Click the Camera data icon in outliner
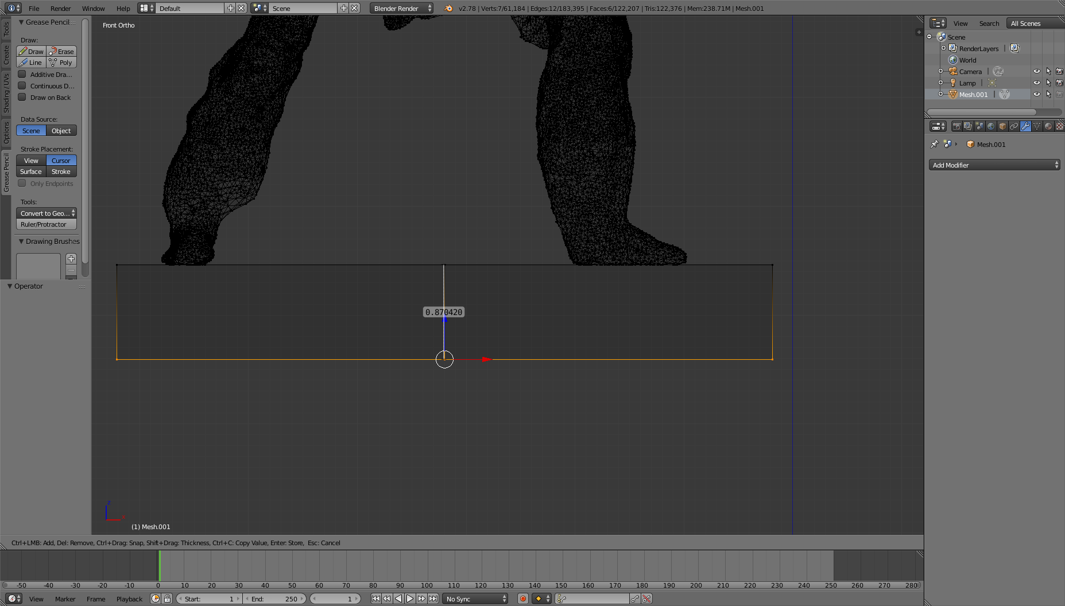Image resolution: width=1065 pixels, height=606 pixels. click(x=998, y=71)
